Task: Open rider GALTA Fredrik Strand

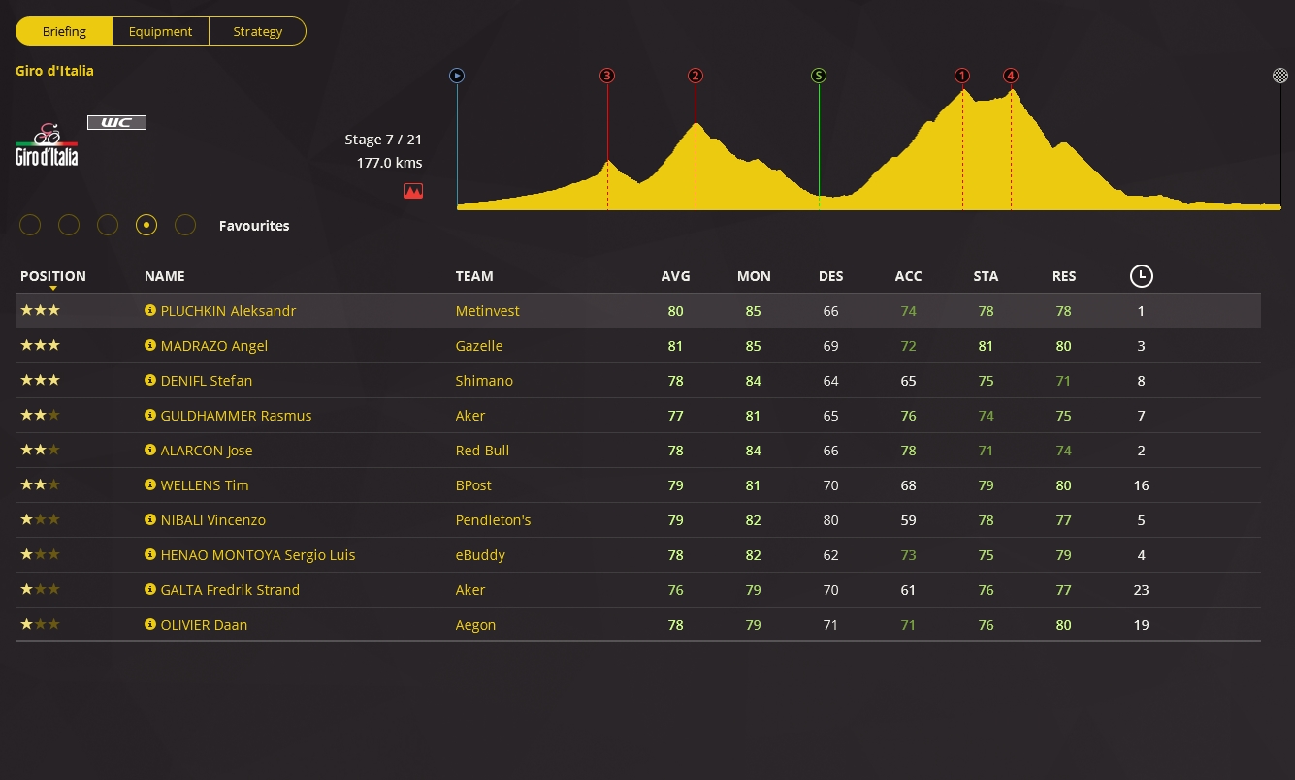Action: (230, 590)
